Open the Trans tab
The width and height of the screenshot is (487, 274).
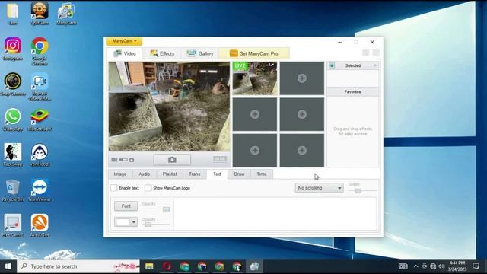click(x=195, y=174)
